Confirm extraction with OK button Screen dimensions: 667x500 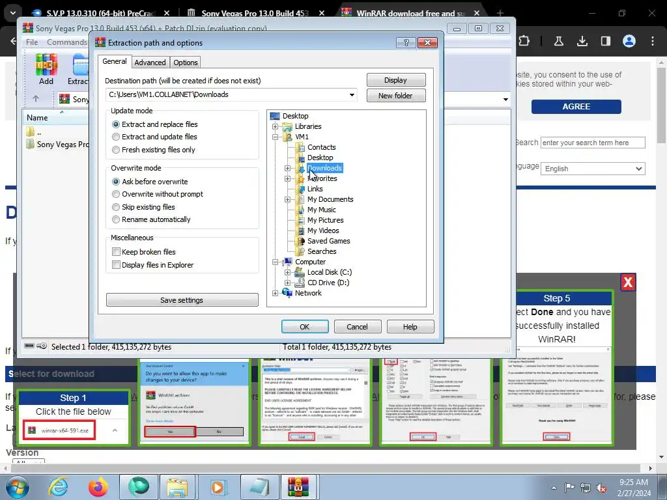coord(305,327)
